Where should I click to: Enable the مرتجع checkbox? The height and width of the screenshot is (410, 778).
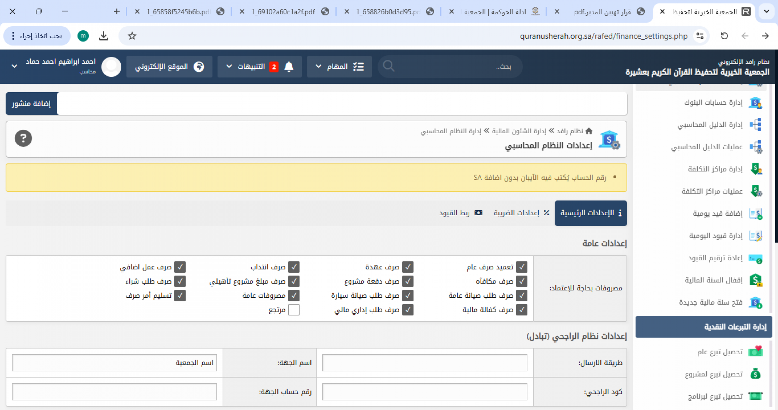[294, 310]
